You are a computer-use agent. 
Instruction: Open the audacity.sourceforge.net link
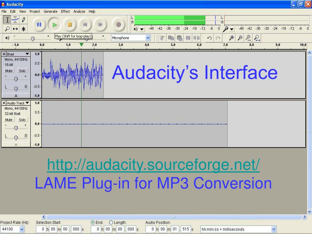pyautogui.click(x=154, y=165)
